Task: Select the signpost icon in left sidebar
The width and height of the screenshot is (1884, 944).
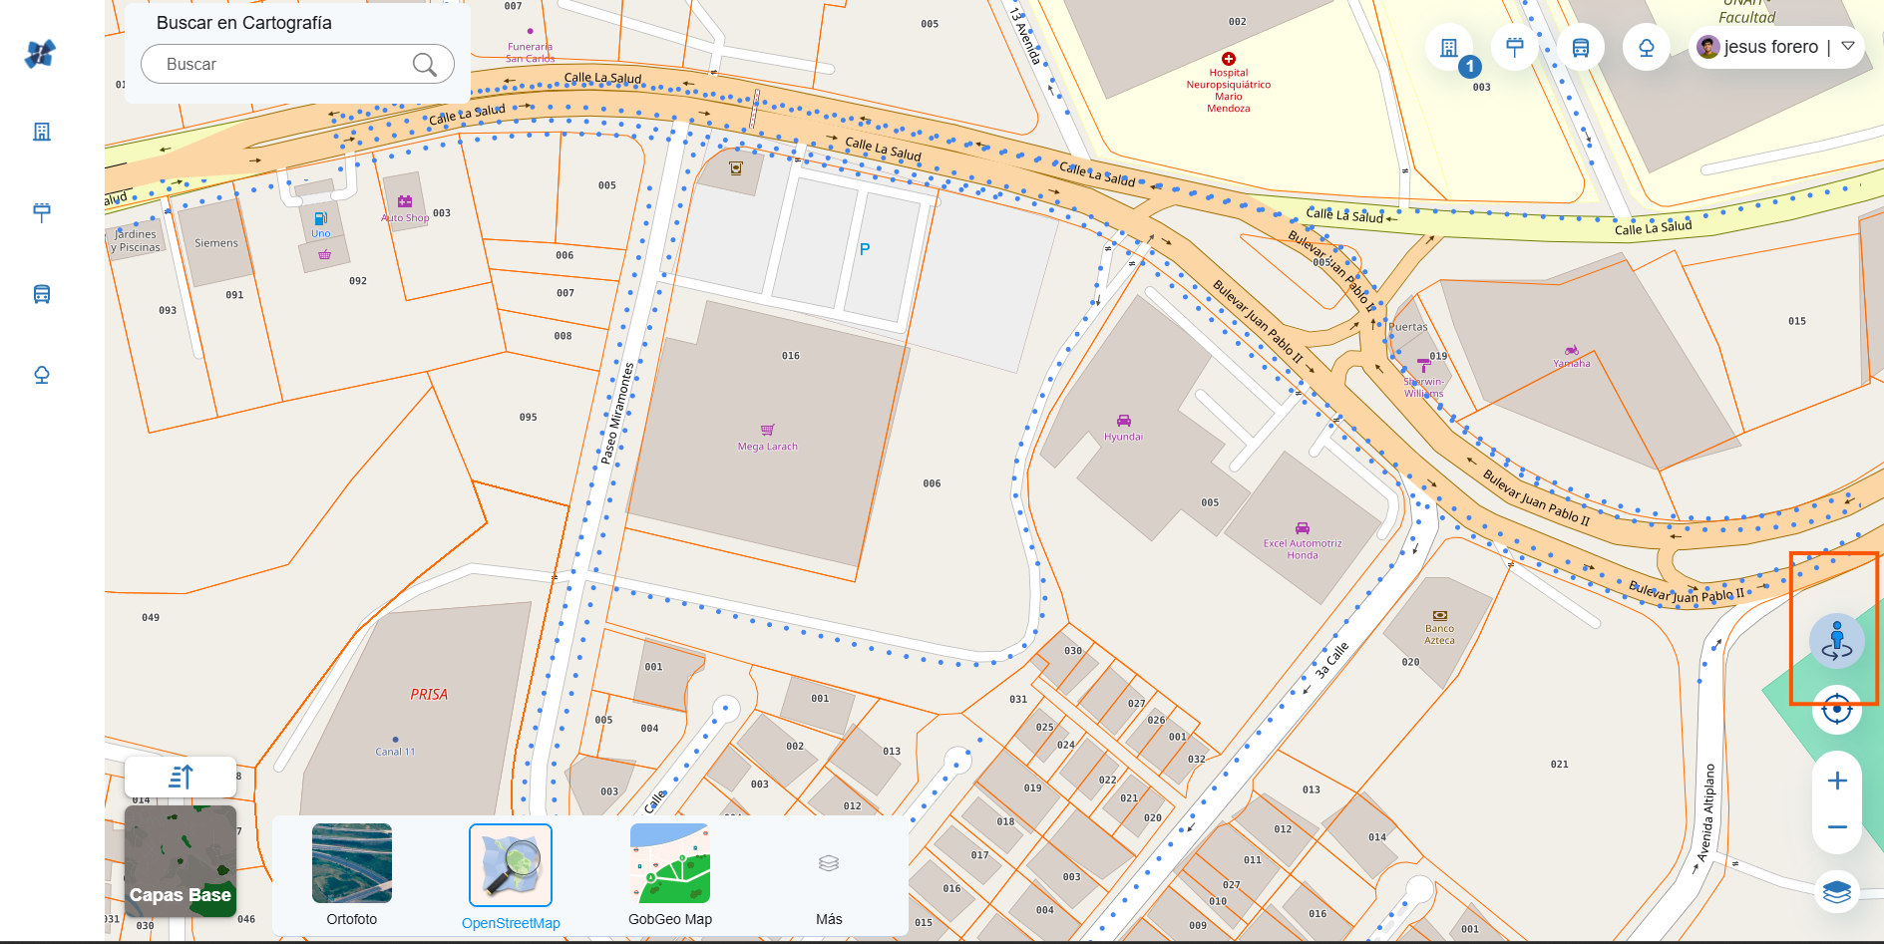Action: [42, 211]
